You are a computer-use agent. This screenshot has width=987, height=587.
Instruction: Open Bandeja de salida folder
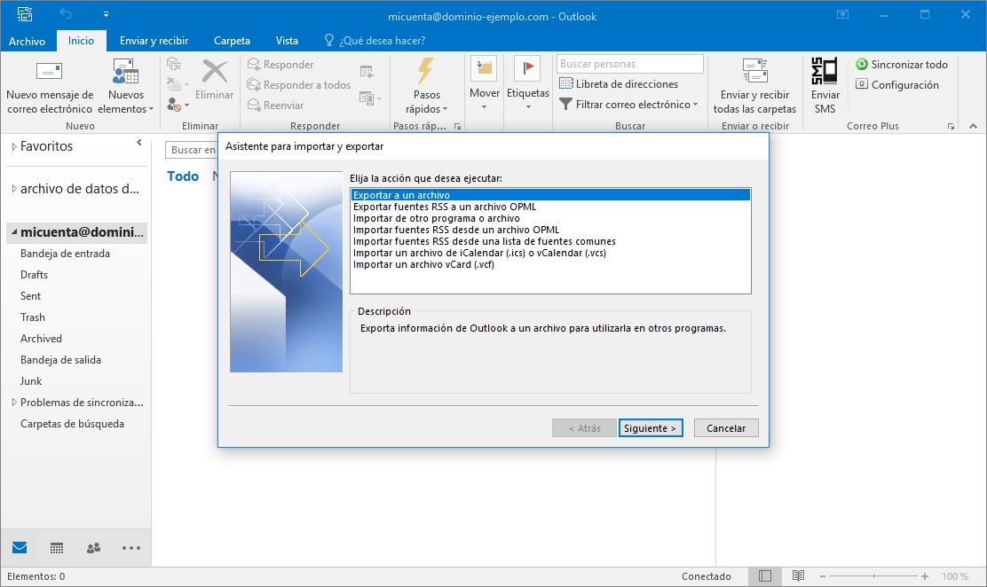[60, 360]
